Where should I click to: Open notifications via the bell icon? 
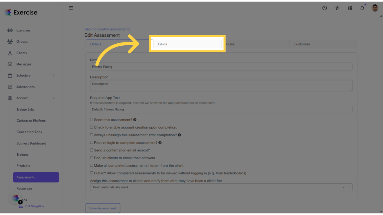[x=362, y=8]
